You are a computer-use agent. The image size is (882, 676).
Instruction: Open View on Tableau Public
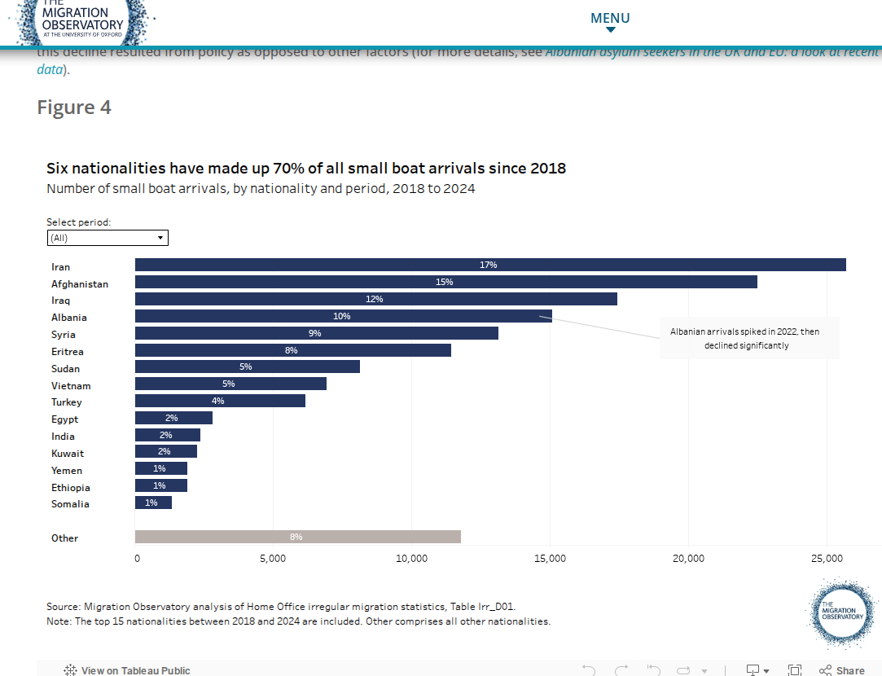[x=127, y=670]
